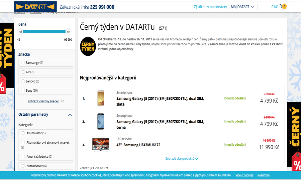The width and height of the screenshot is (301, 180).
Task: Click the Nejprodávanější v kategorii heading
Action: (x=108, y=78)
